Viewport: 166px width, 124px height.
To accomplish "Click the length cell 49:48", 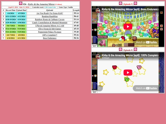I will tap(76, 26).
